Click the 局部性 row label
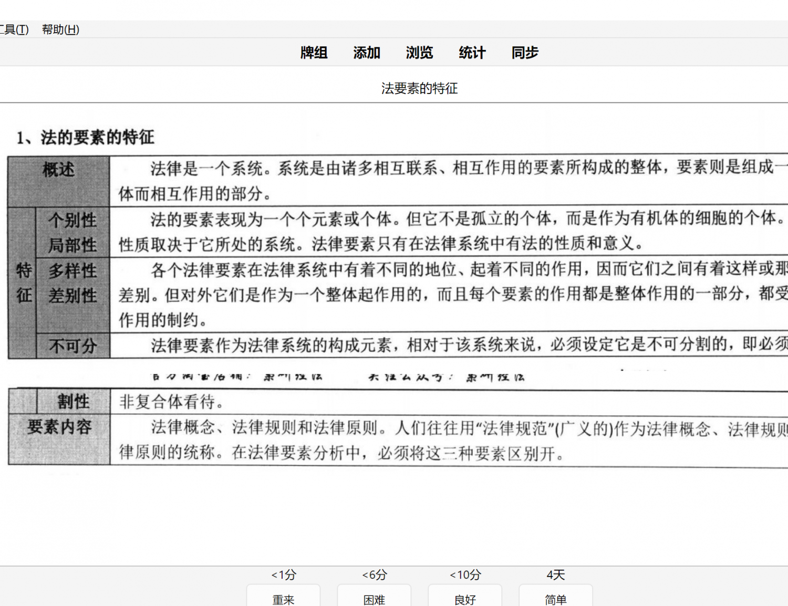The height and width of the screenshot is (606, 788). tap(73, 245)
